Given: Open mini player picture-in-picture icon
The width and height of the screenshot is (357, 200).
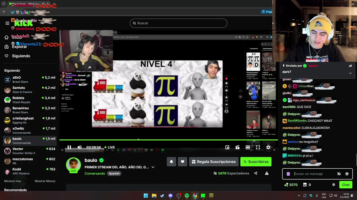Looking at the screenshot, I should coord(227,147).
